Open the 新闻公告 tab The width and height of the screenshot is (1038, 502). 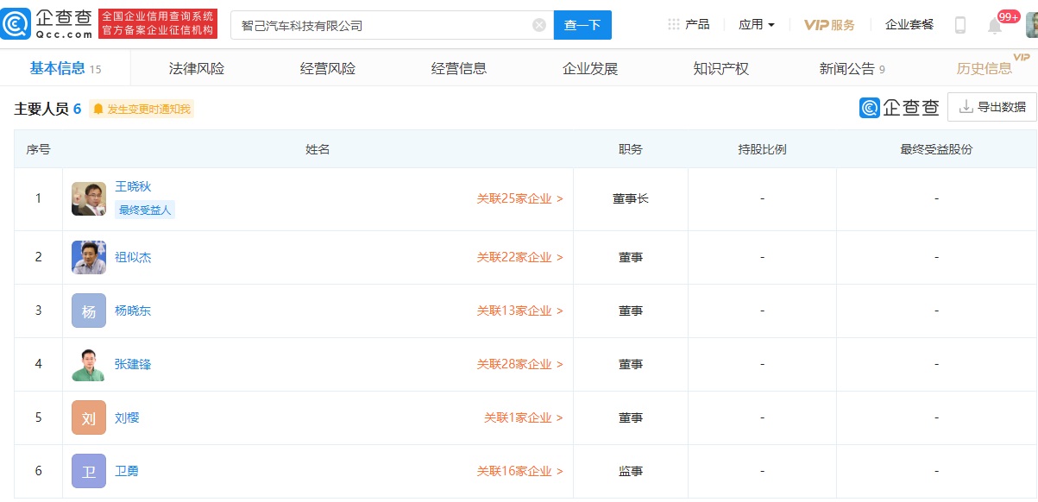[x=852, y=68]
